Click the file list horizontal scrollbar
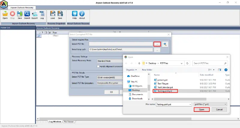Image resolution: width=240 pixels, height=128 pixels. (x=180, y=99)
